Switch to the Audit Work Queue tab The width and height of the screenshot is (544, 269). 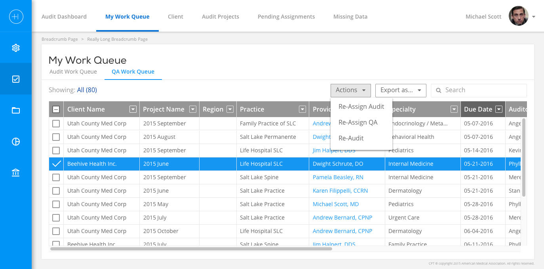73,72
